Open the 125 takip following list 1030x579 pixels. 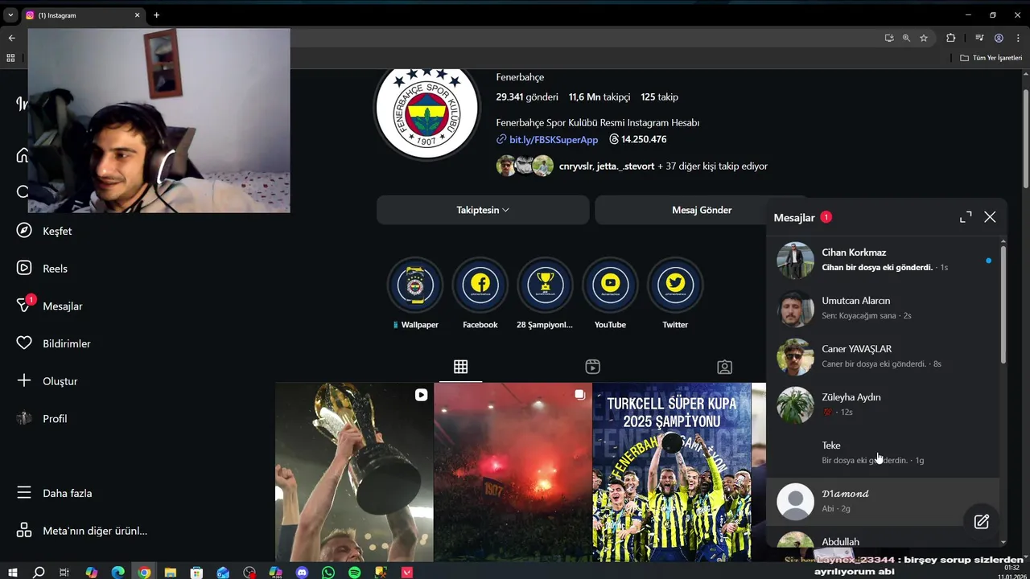[659, 97]
